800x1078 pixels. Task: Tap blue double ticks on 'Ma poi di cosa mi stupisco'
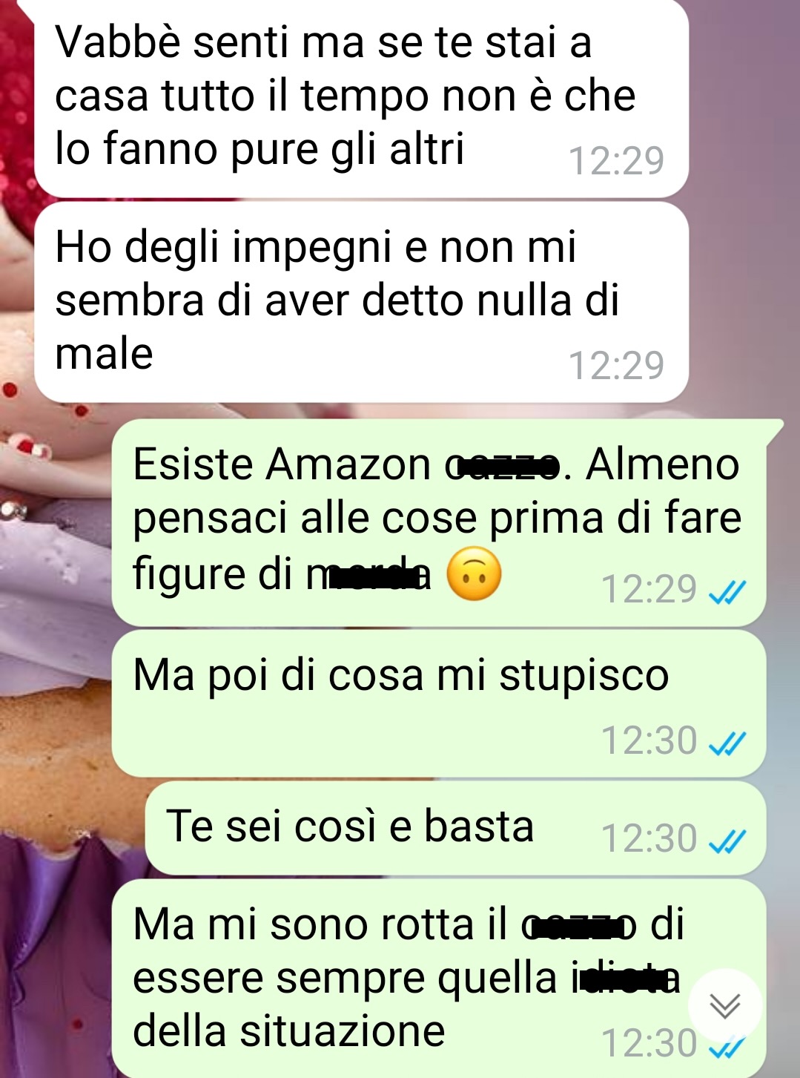point(727,743)
